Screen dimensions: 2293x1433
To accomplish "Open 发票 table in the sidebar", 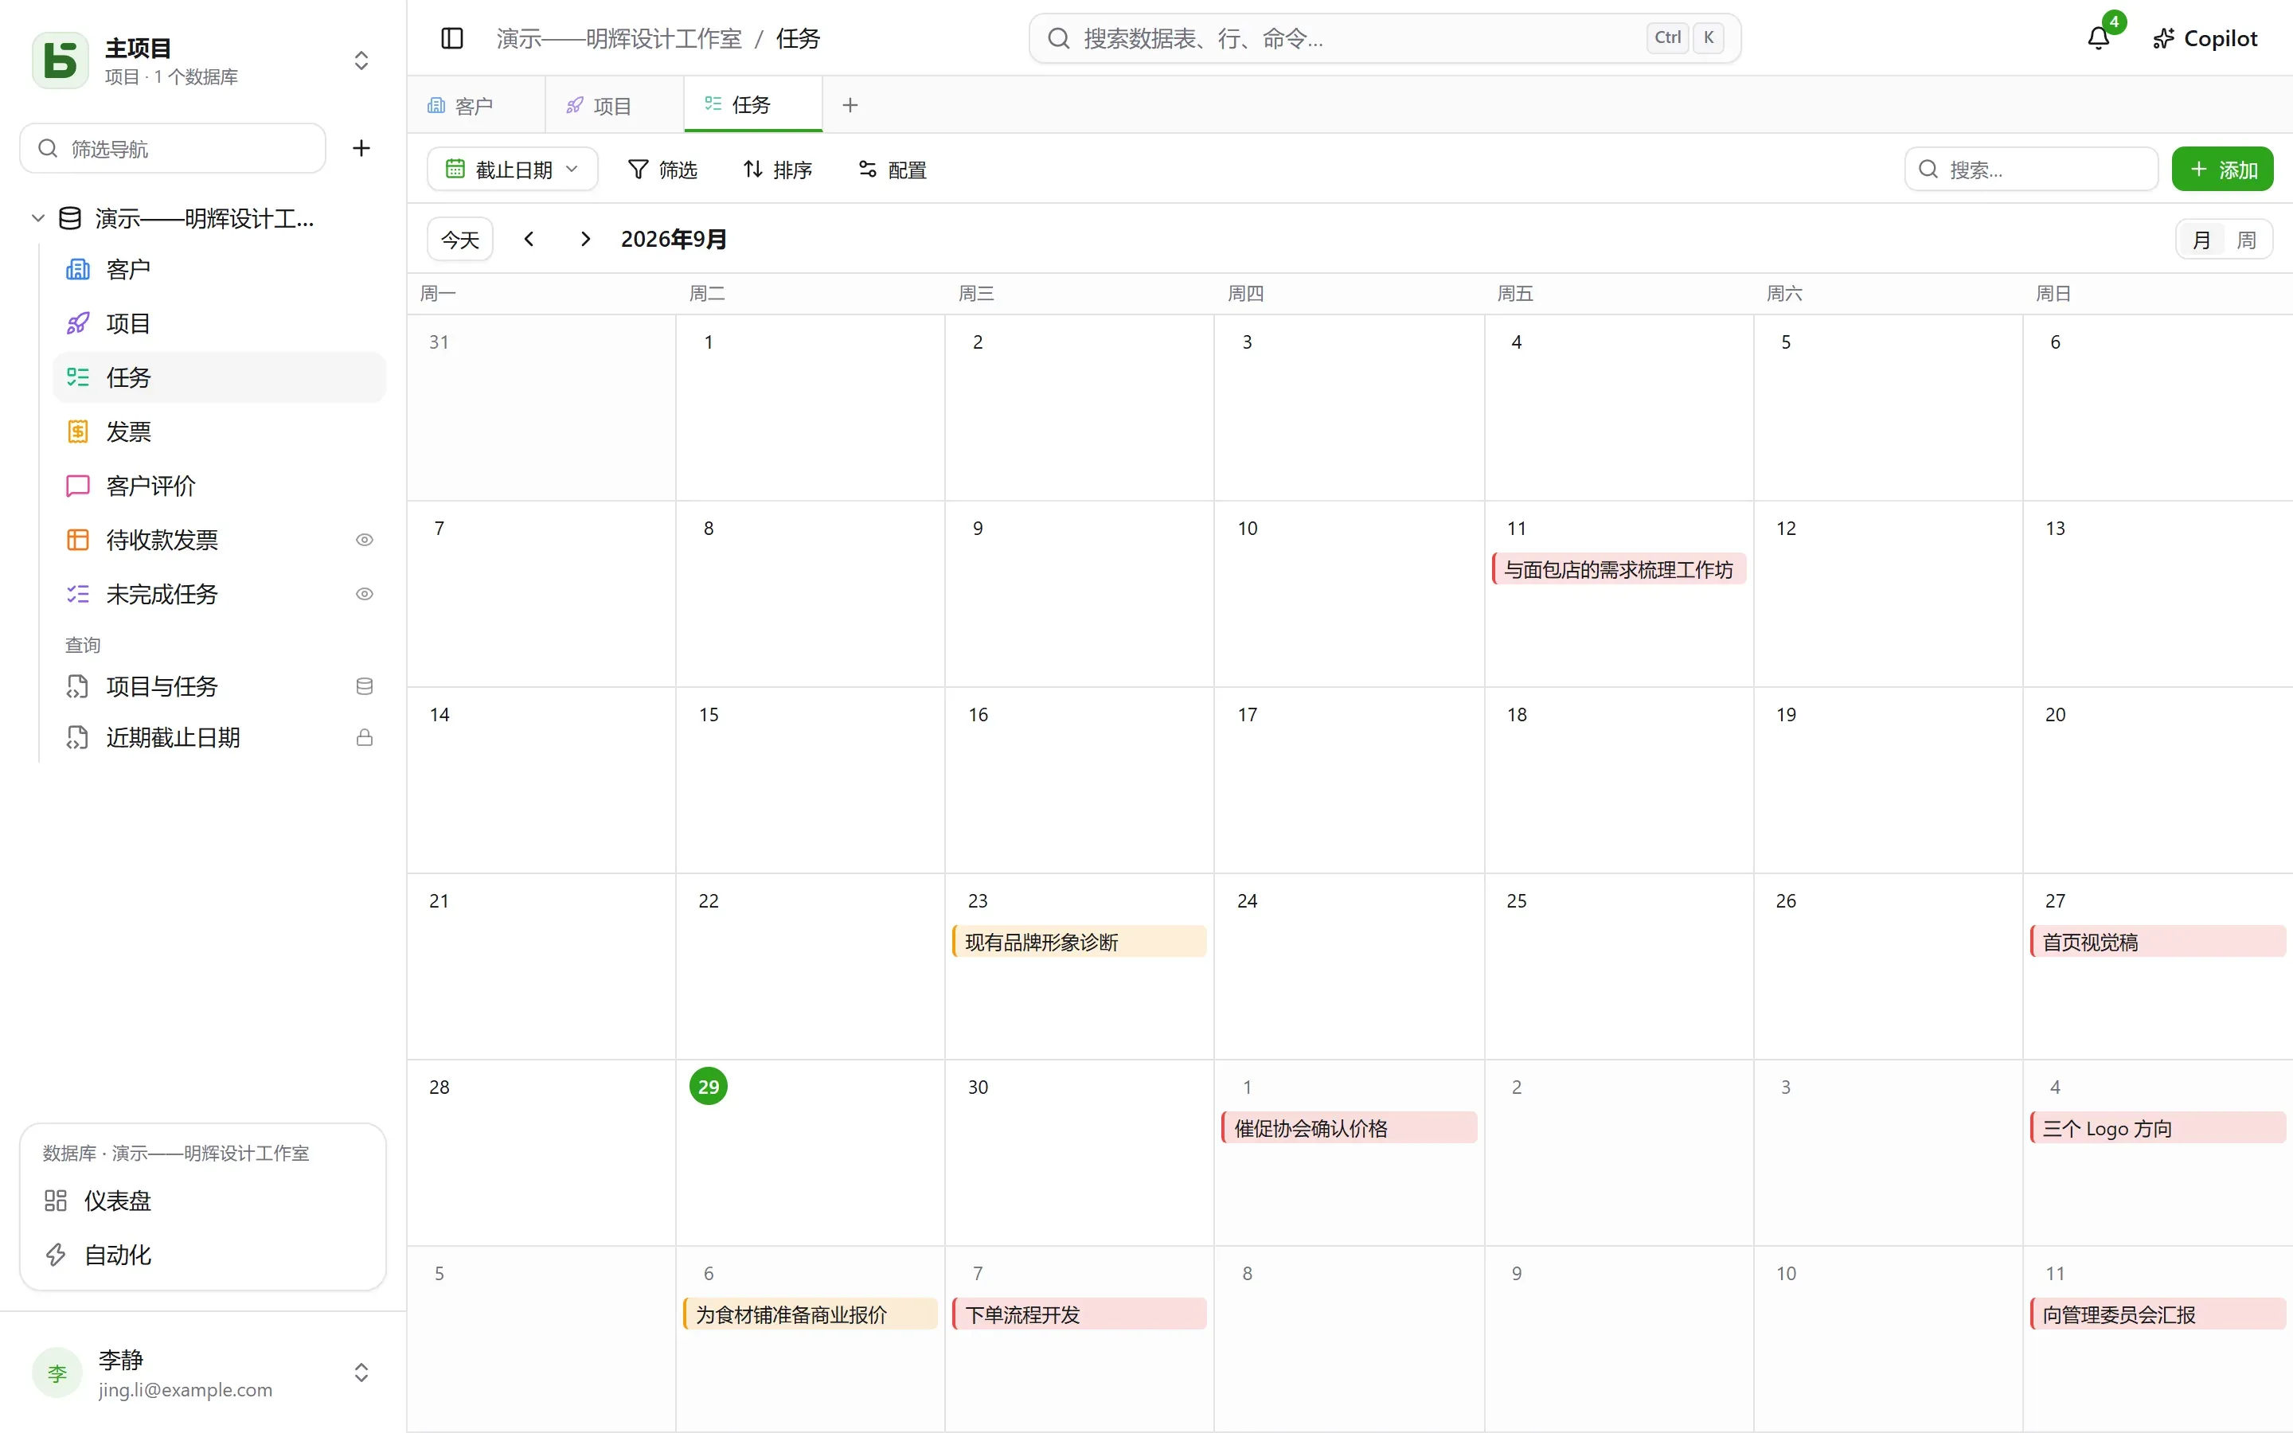I will [x=219, y=431].
